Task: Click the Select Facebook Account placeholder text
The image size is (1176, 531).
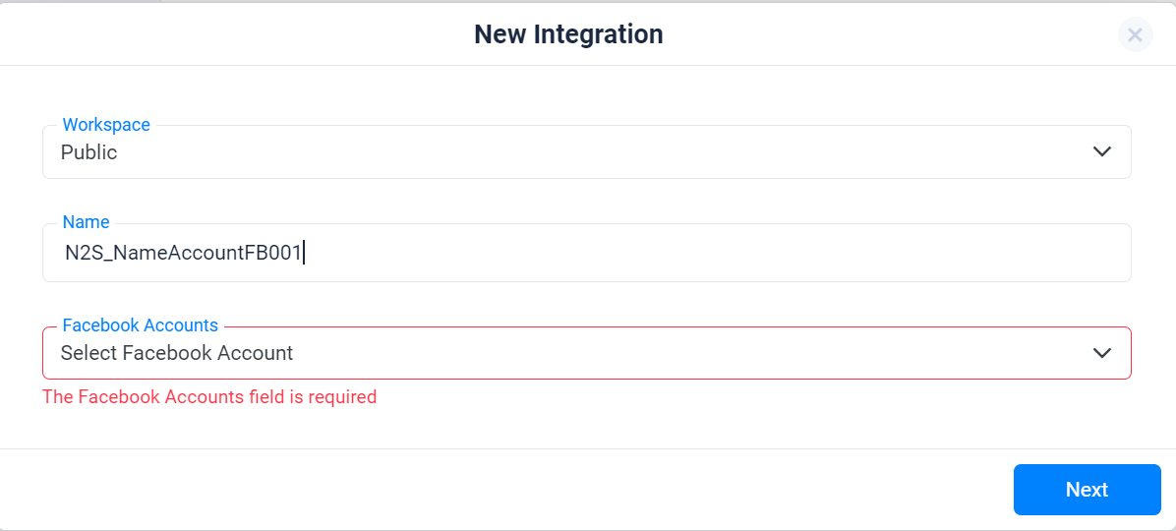Action: 177,352
